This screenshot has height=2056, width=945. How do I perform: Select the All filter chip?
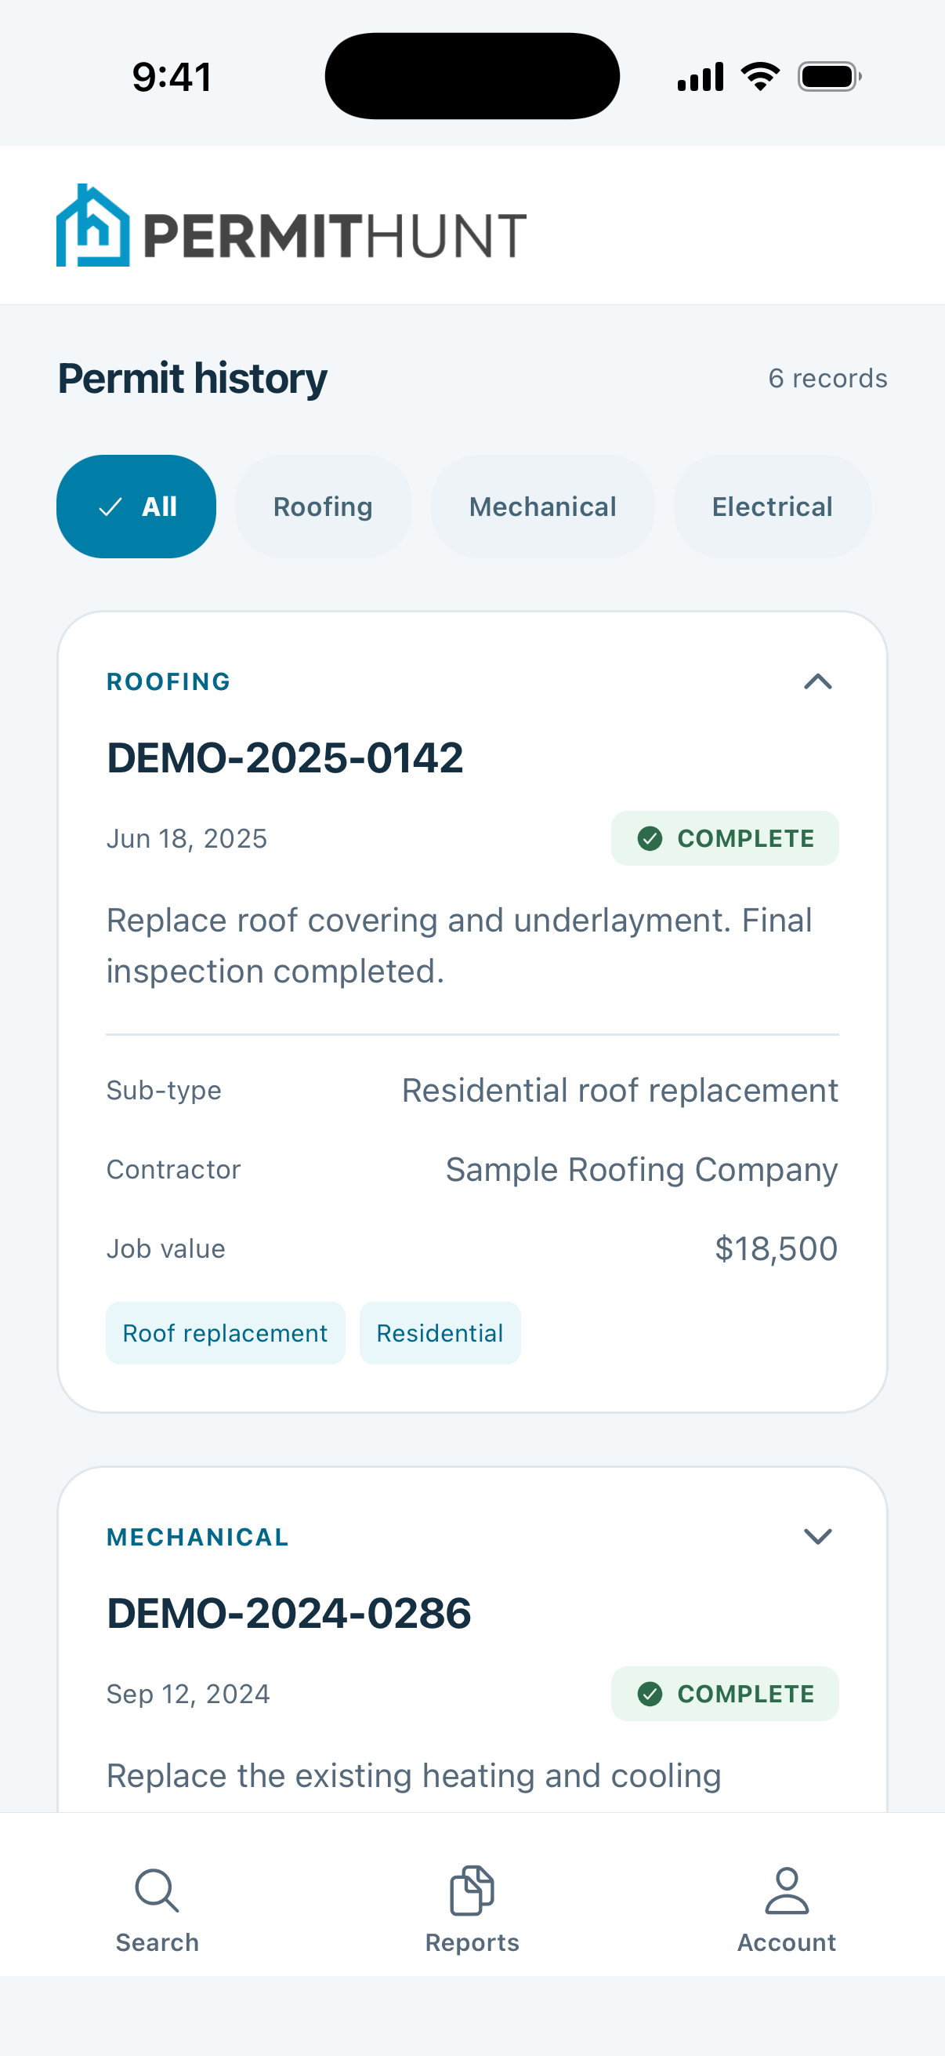click(x=136, y=507)
